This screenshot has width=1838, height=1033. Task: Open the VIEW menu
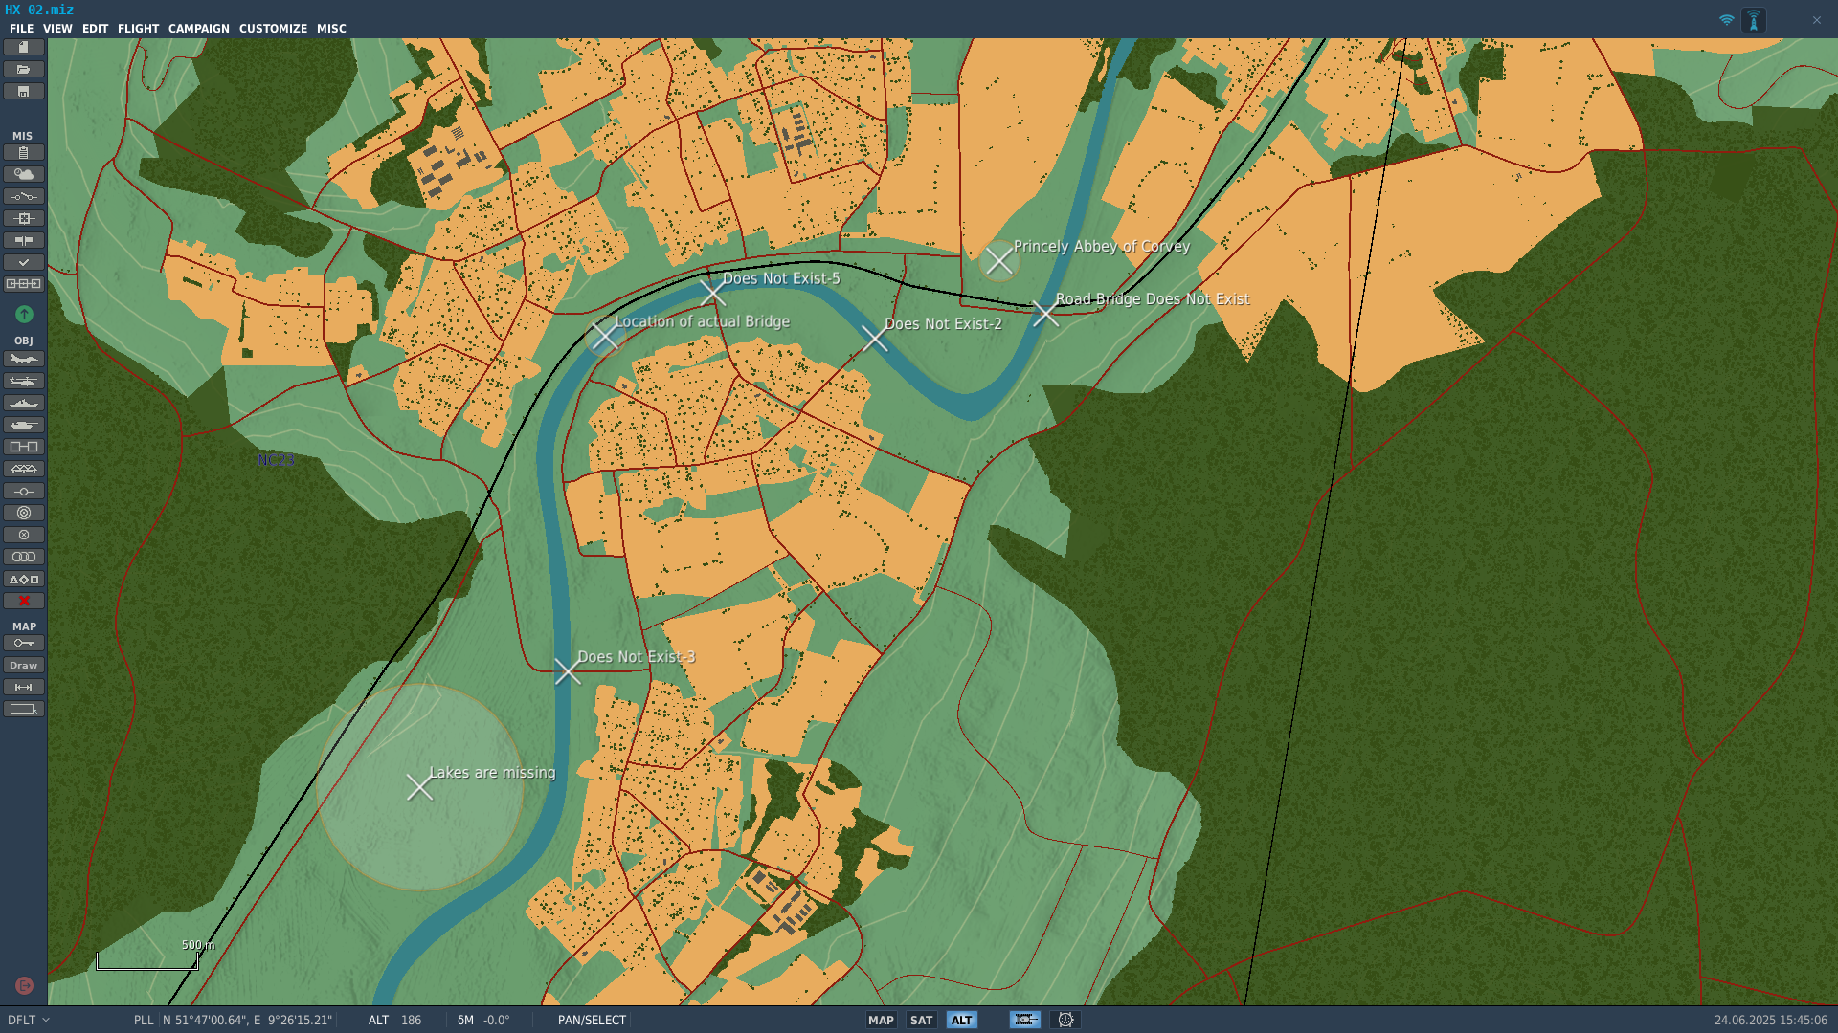(57, 29)
